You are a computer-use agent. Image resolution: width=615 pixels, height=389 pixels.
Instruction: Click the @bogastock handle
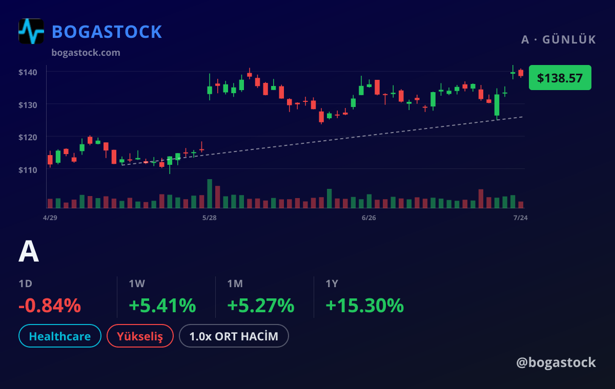(x=556, y=362)
